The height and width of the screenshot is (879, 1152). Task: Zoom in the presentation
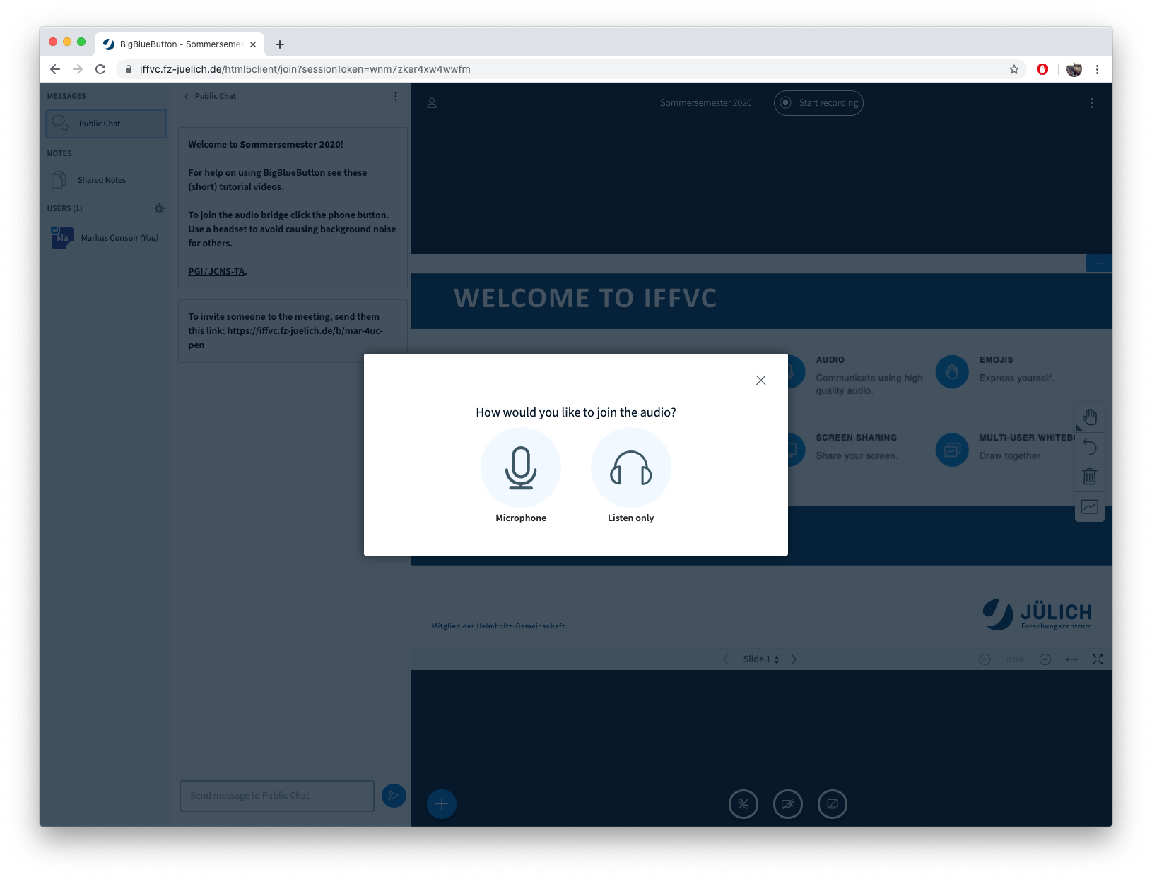pyautogui.click(x=1045, y=659)
